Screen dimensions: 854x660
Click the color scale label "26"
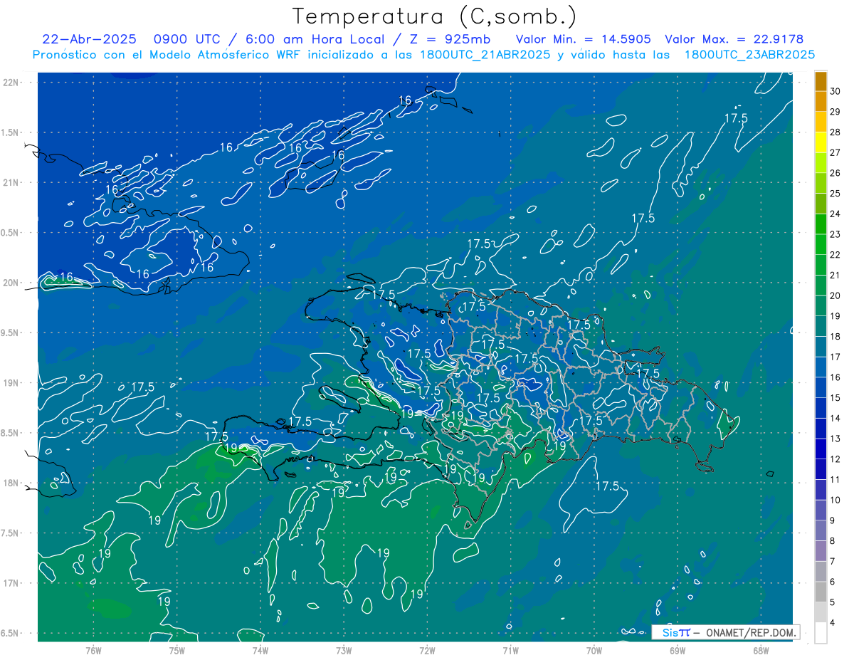[x=835, y=173]
